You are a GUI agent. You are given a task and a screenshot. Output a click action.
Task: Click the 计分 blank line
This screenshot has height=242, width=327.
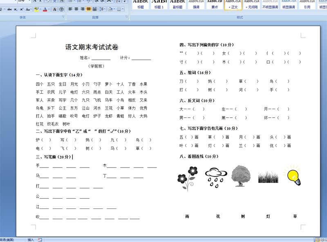141,58
